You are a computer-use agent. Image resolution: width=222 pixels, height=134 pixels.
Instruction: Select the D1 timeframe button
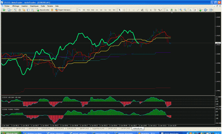tap(105, 10)
